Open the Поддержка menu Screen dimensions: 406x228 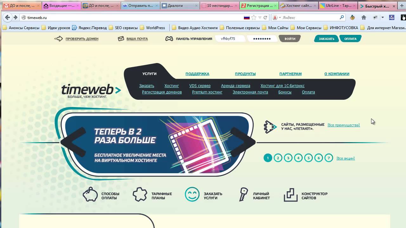[x=197, y=74]
